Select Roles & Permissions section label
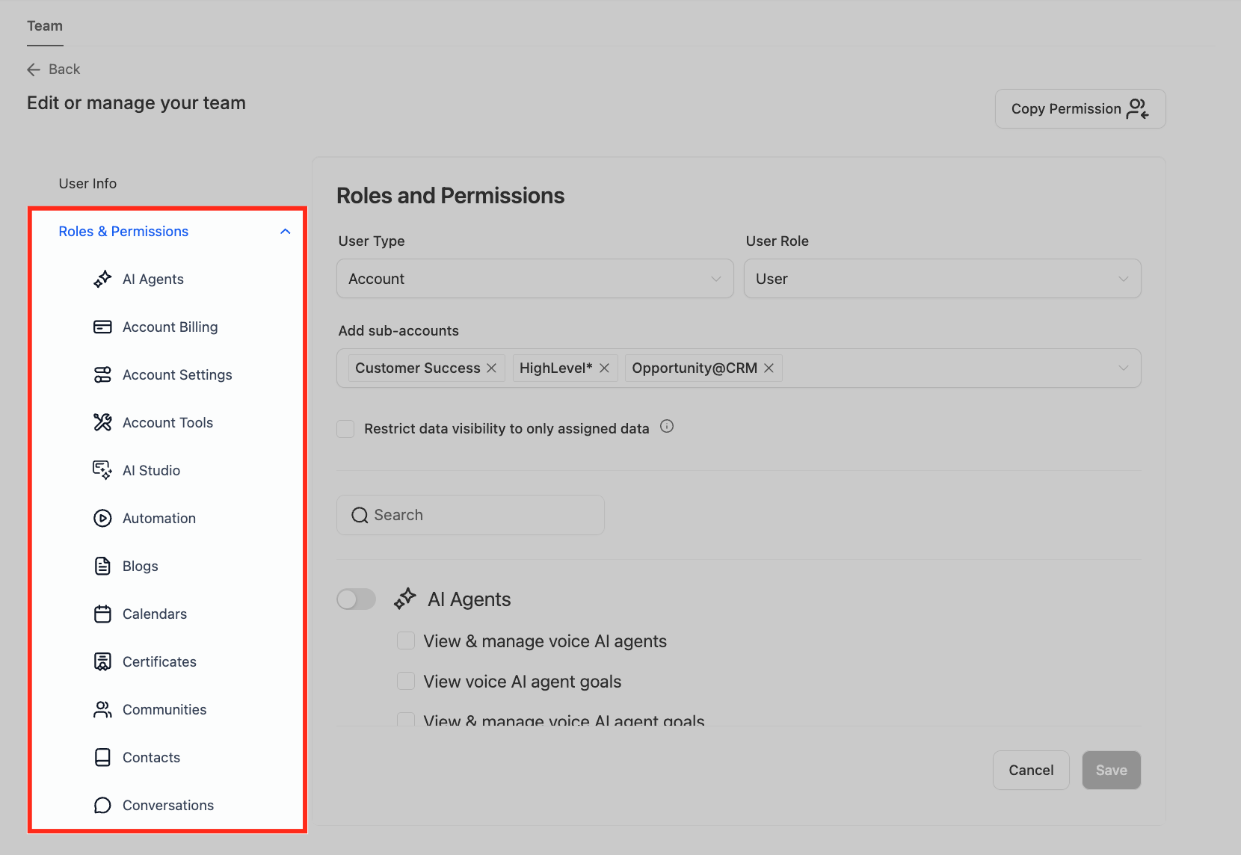Viewport: 1241px width, 855px height. 123,232
